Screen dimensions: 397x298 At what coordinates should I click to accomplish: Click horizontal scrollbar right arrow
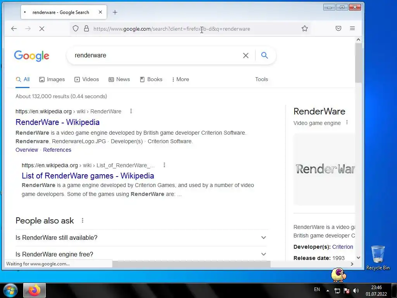click(x=352, y=264)
